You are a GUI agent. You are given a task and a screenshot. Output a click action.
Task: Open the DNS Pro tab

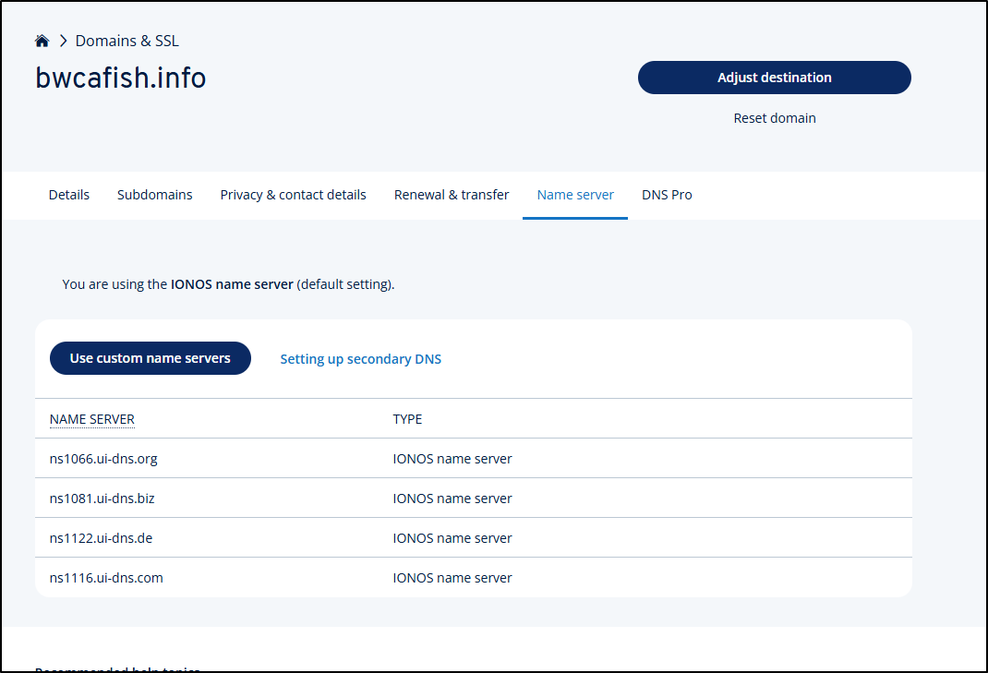click(x=667, y=195)
